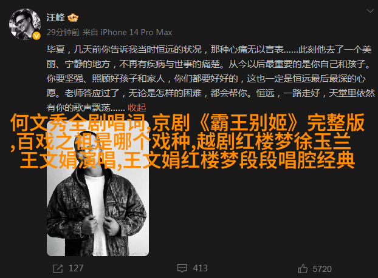
Task: Like the post with thumbs-up icon
Action: click(303, 269)
